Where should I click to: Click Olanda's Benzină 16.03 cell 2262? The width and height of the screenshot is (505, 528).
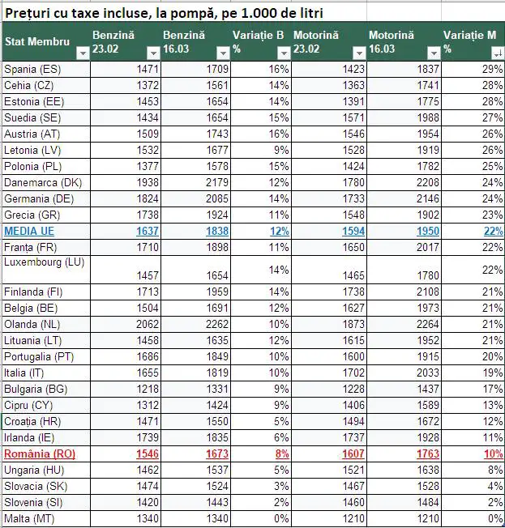click(196, 324)
